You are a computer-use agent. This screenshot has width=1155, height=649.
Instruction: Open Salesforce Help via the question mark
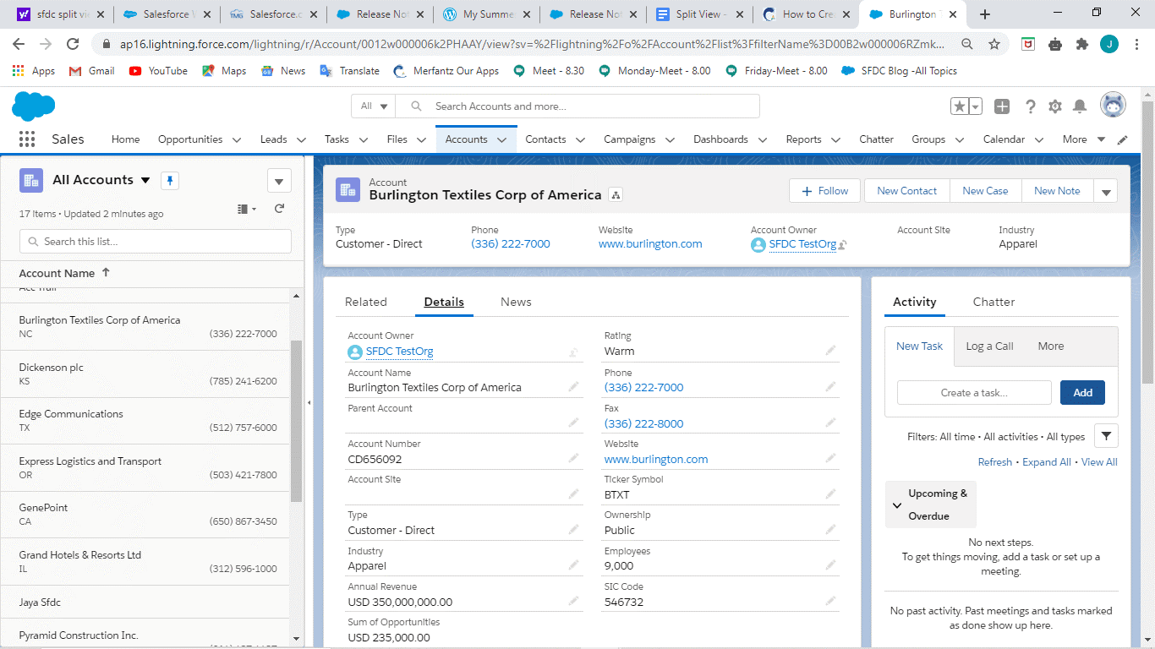[1030, 106]
